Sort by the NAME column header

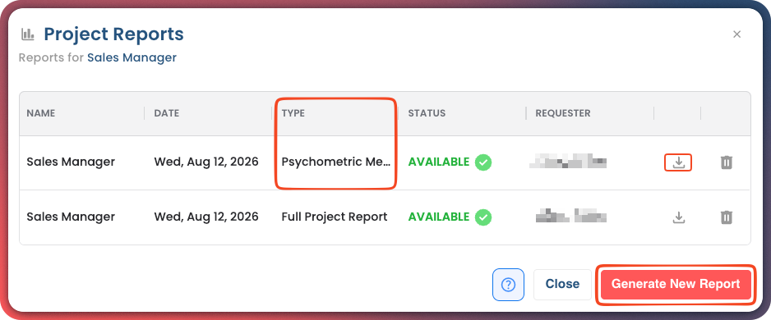pos(41,113)
